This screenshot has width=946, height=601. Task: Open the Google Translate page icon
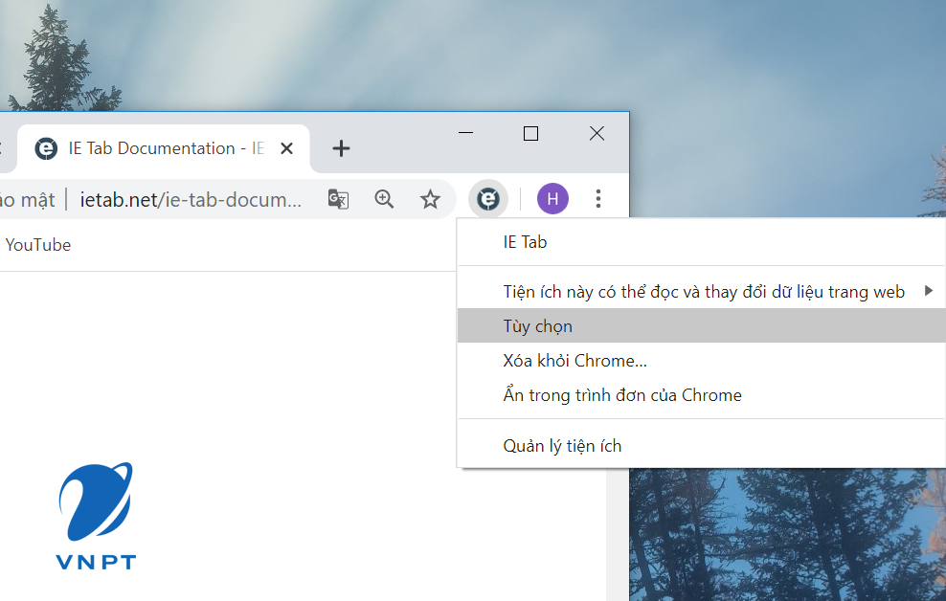tap(338, 199)
